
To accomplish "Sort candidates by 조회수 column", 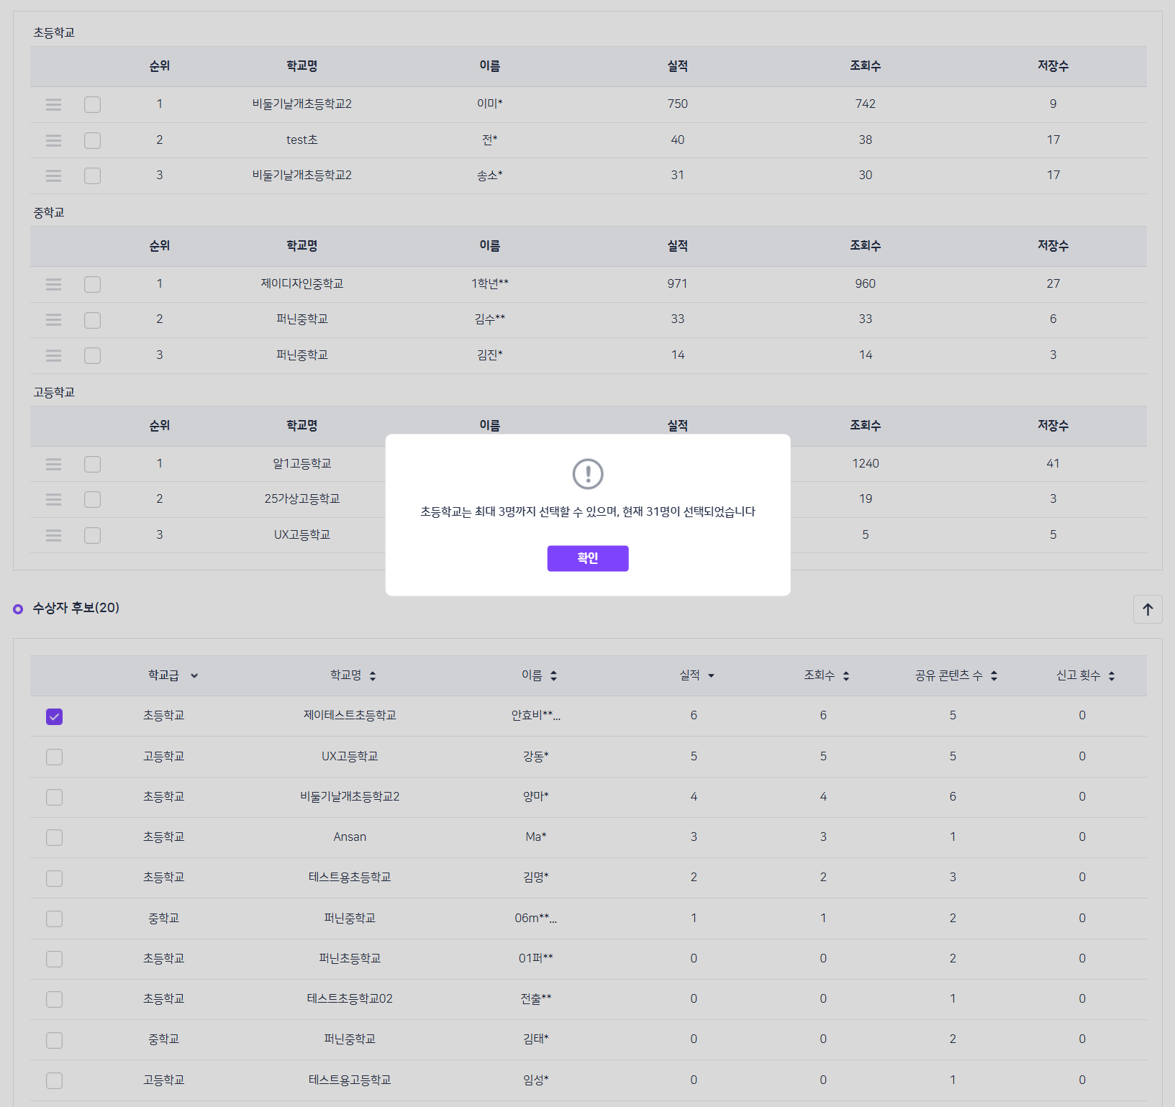I will pyautogui.click(x=846, y=675).
